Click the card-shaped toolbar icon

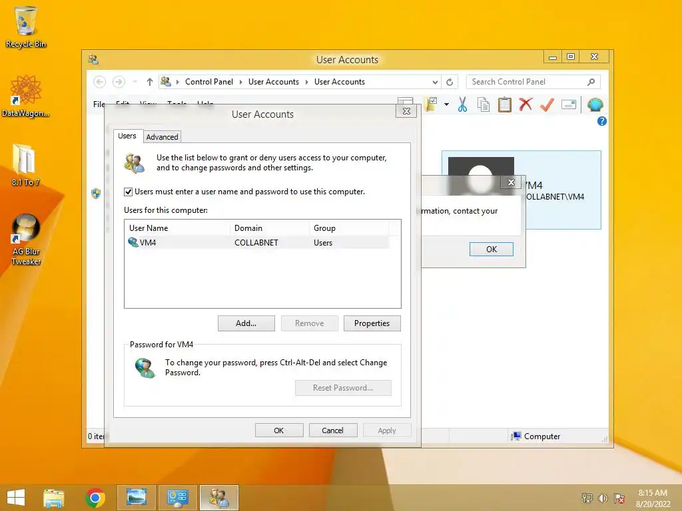[x=569, y=104]
